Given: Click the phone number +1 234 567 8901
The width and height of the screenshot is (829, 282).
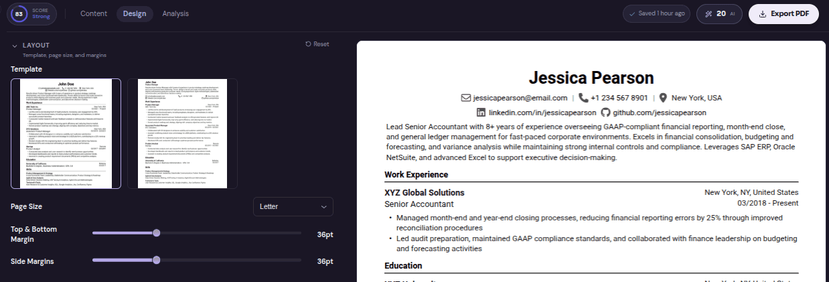Looking at the screenshot, I should pos(619,98).
